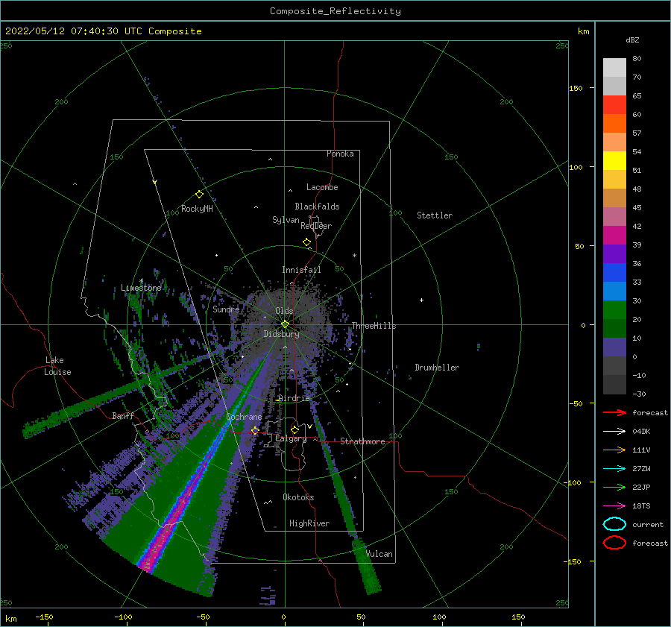Click the yellow diamond marker below Cochrane
Viewport: 671px width, 627px height.
255,430
